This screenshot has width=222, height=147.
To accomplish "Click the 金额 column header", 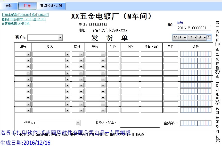I will pyautogui.click(x=196, y=47).
